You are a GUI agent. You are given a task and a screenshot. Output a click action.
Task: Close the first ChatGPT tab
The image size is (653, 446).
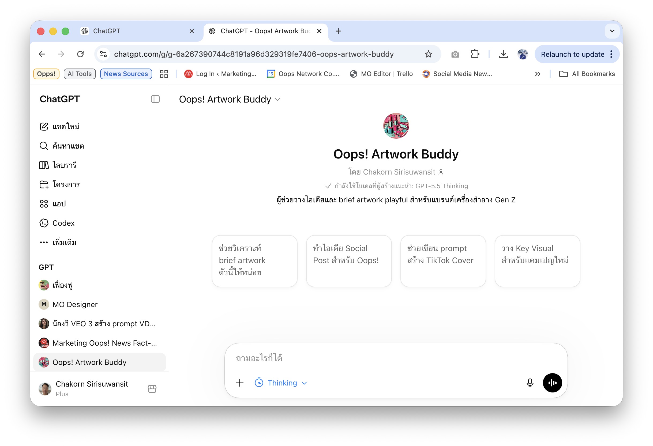click(x=192, y=31)
